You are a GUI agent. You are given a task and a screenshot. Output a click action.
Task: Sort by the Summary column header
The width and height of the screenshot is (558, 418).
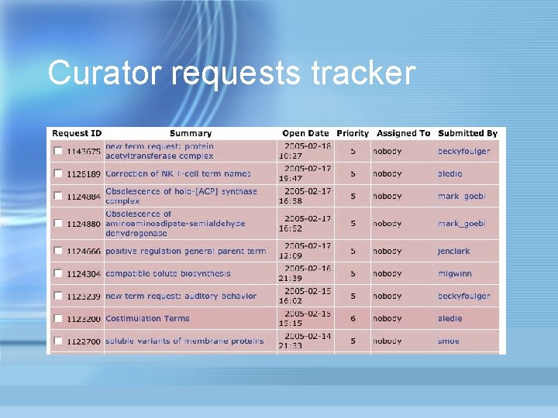[x=191, y=133]
